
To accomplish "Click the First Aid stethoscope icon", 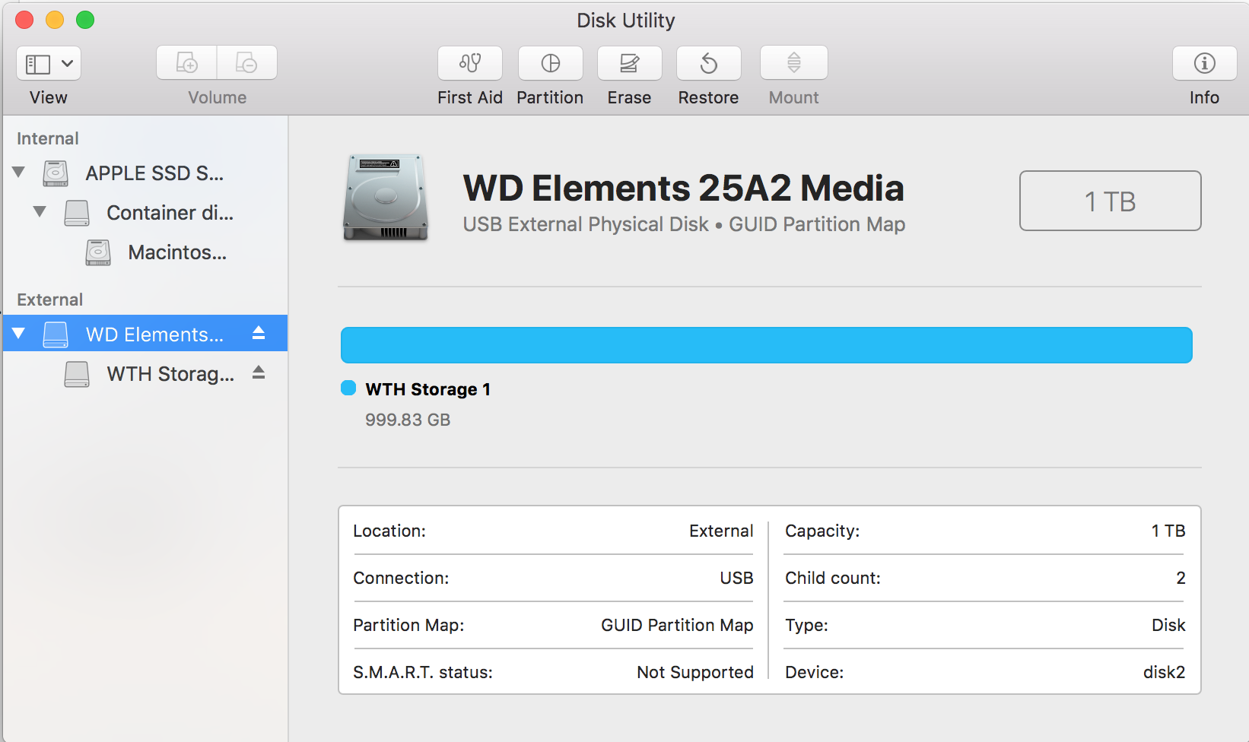I will [x=469, y=63].
